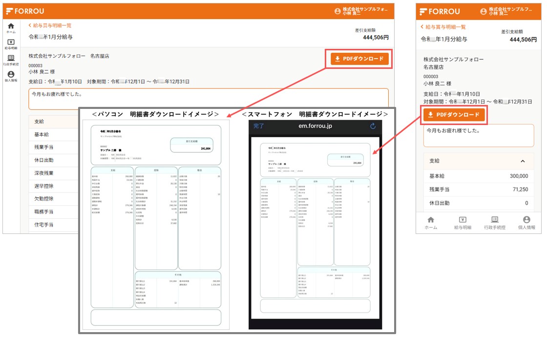Click 株式会社サンプルフォロー 名古屋店 on desktop

pyautogui.click(x=69, y=56)
